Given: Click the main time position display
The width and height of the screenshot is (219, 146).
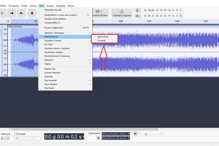Looking at the screenshot, I should point(64,137).
